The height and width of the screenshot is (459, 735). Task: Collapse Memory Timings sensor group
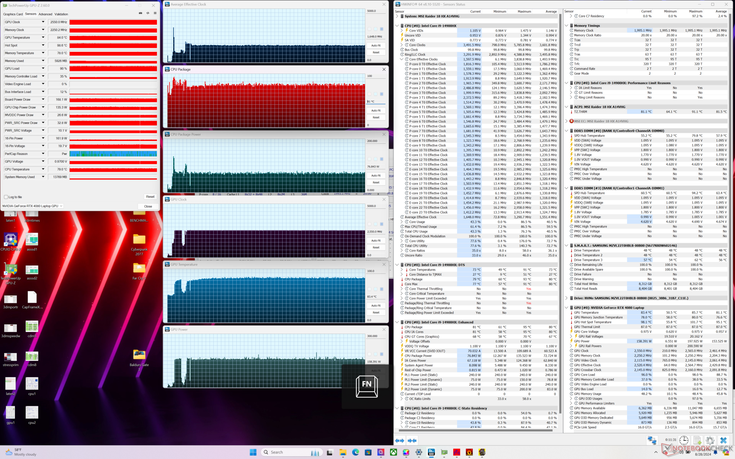click(x=566, y=26)
